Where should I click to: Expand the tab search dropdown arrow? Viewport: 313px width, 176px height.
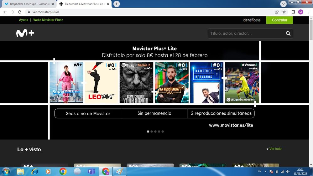tap(284, 4)
